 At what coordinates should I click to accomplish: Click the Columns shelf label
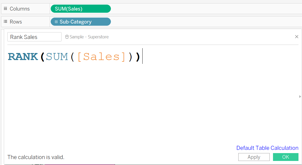[20, 9]
